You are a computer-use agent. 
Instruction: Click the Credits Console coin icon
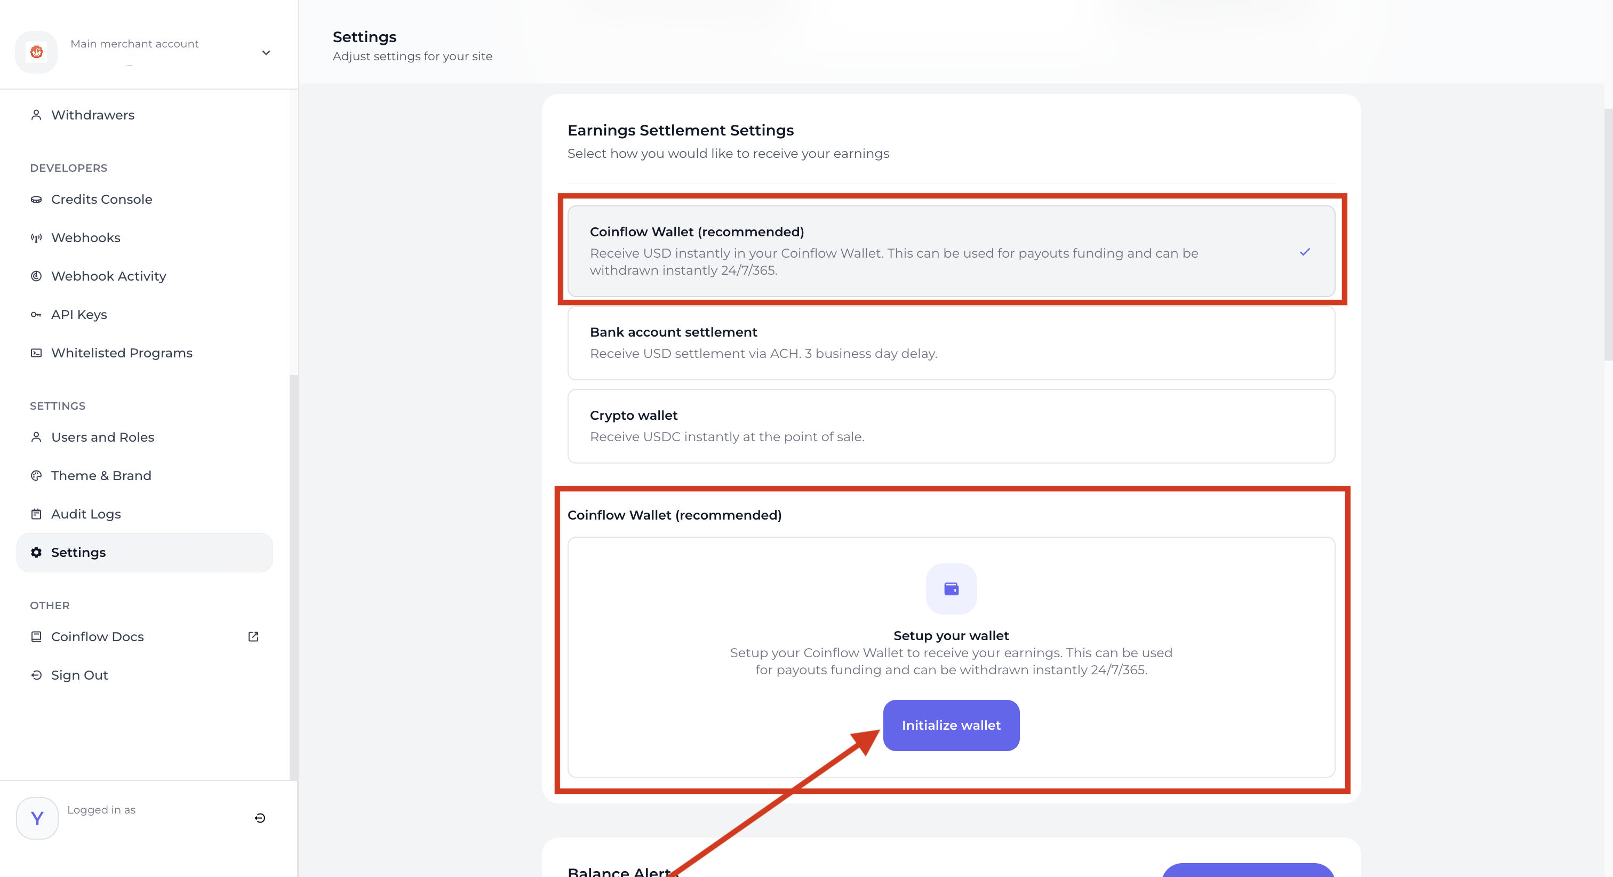coord(36,199)
